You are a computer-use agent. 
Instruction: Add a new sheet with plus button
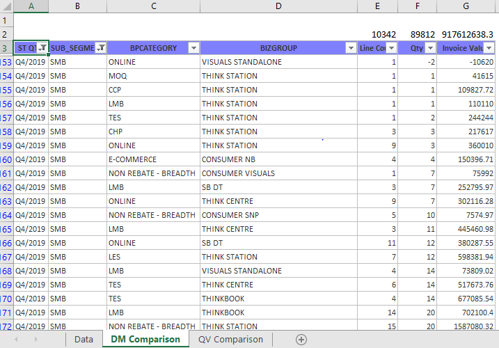coord(301,340)
